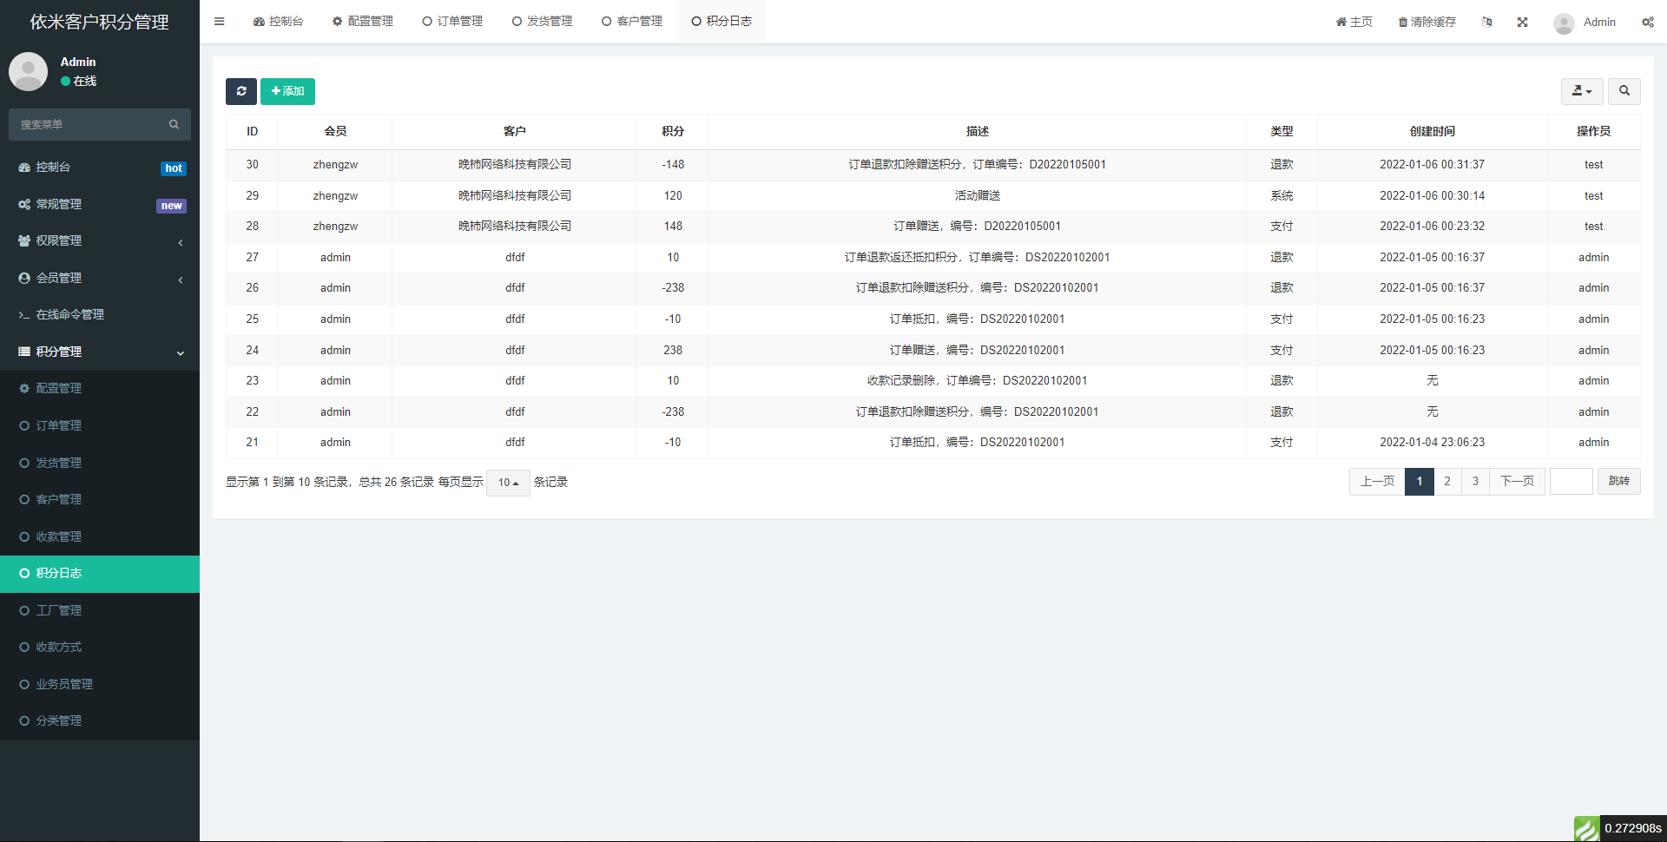Open the settings gears icon at top right
The width and height of the screenshot is (1667, 842).
1647,22
